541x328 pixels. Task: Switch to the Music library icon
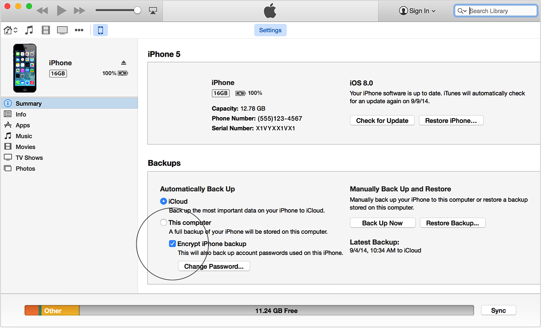(29, 30)
